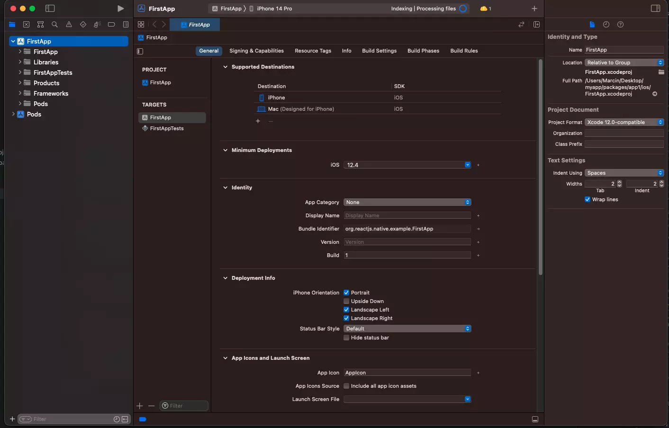Switch to the Resource Tags tab
The width and height of the screenshot is (669, 428).
click(313, 51)
